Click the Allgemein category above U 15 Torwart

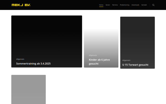click(126, 60)
